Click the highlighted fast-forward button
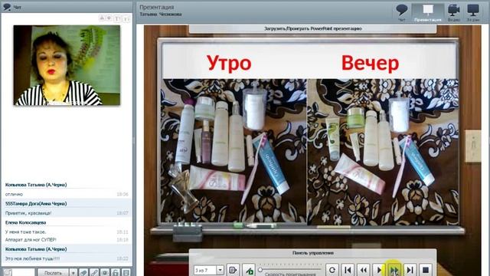Image resolution: width=490 pixels, height=276 pixels. point(394,270)
